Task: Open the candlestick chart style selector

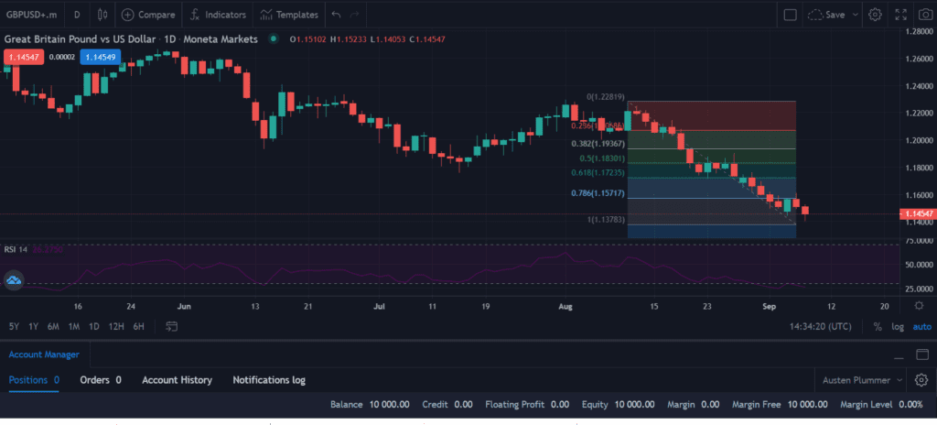Action: pyautogui.click(x=102, y=15)
